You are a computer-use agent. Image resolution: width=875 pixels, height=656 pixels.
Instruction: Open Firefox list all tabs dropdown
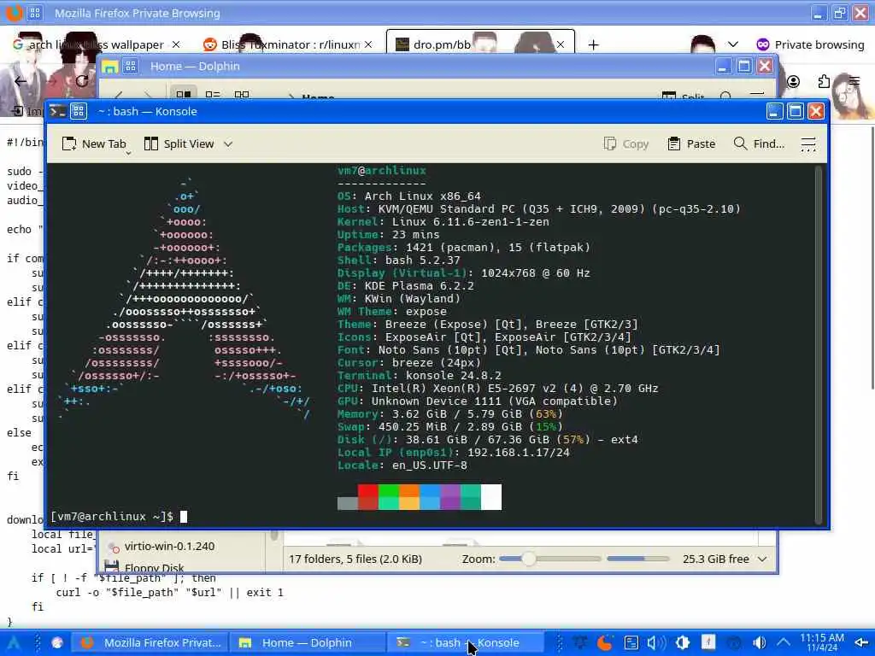point(733,44)
